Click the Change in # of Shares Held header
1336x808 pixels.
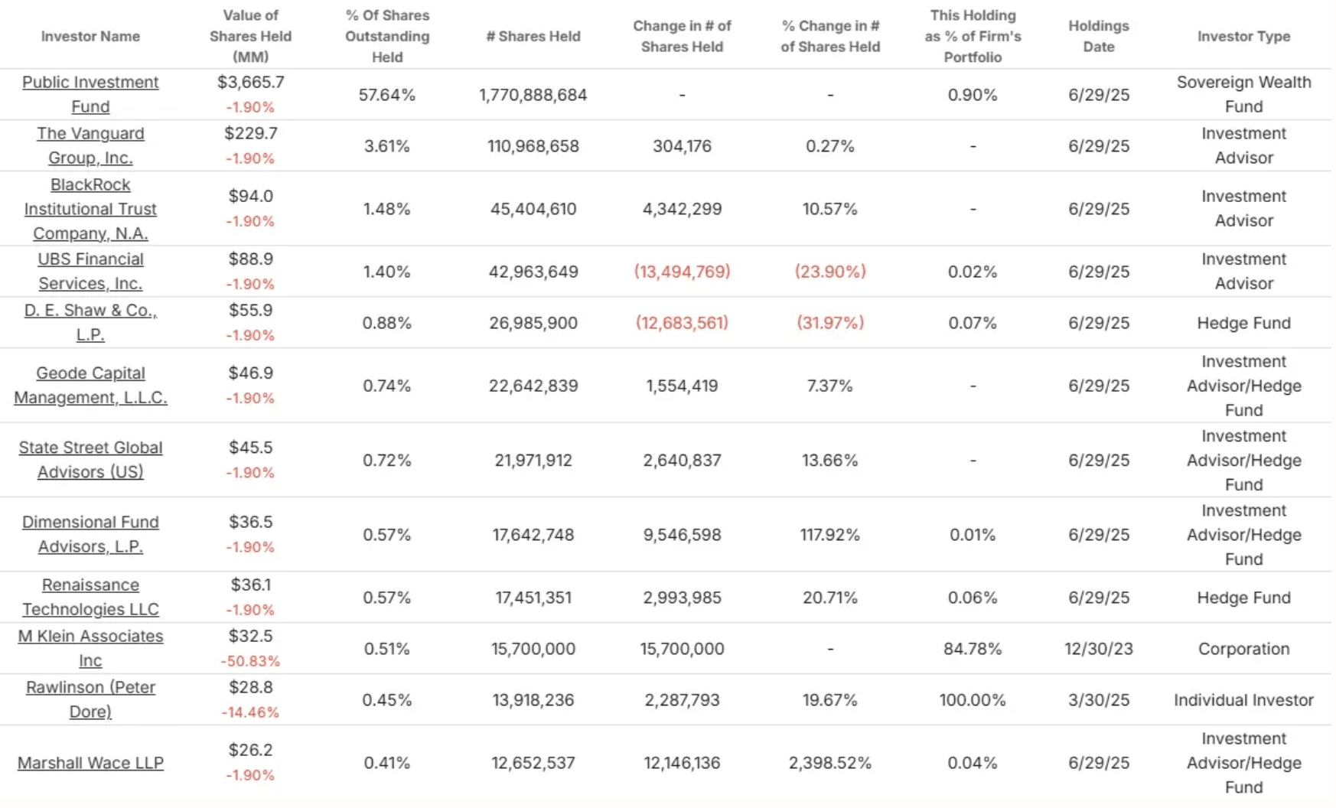pyautogui.click(x=682, y=36)
